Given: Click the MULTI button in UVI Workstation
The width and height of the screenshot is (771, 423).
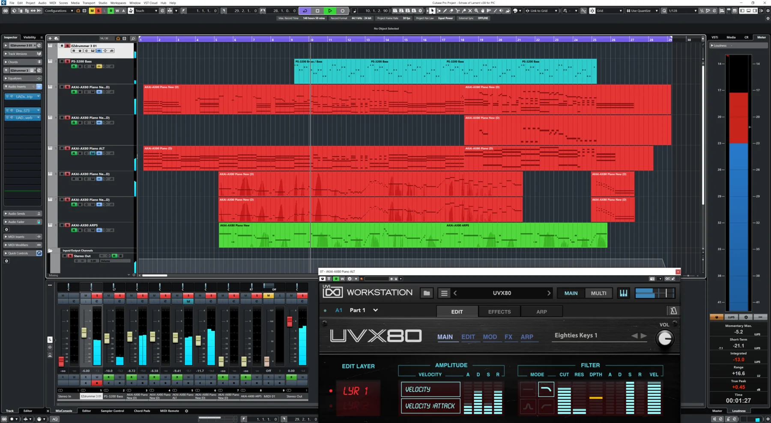Looking at the screenshot, I should [x=598, y=293].
